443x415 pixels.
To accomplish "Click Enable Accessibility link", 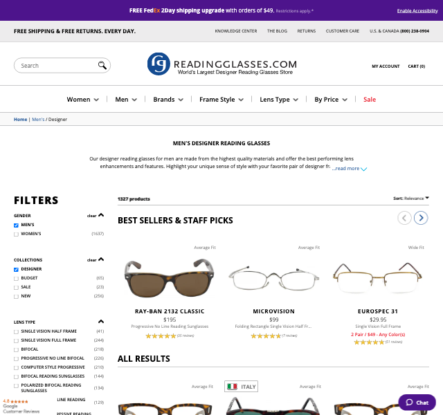I will [x=417, y=11].
